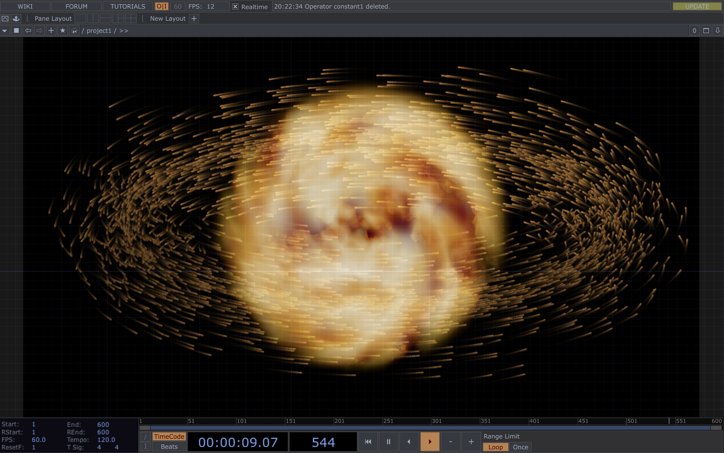
Task: Click the Start value 1
Action: [x=34, y=424]
